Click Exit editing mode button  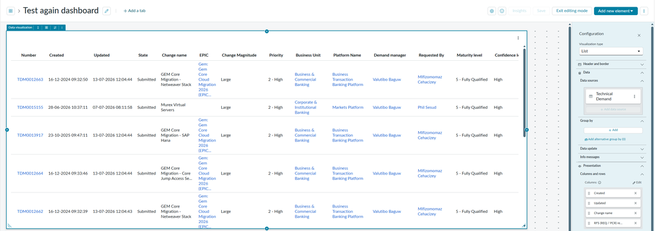[571, 11]
